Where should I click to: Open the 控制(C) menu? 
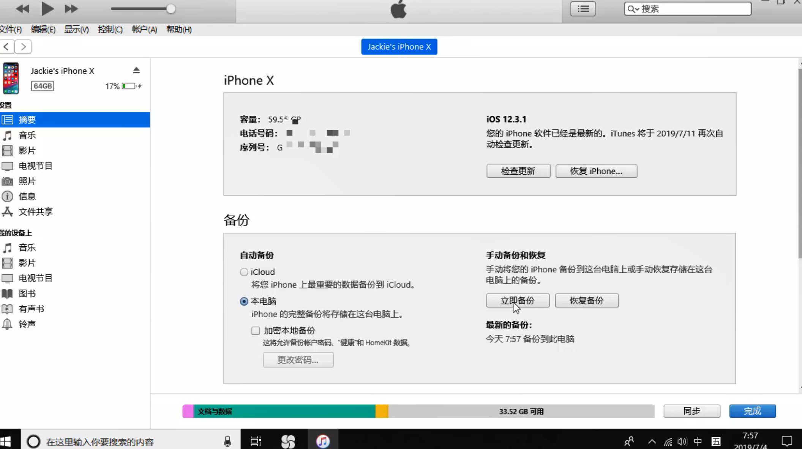110,29
